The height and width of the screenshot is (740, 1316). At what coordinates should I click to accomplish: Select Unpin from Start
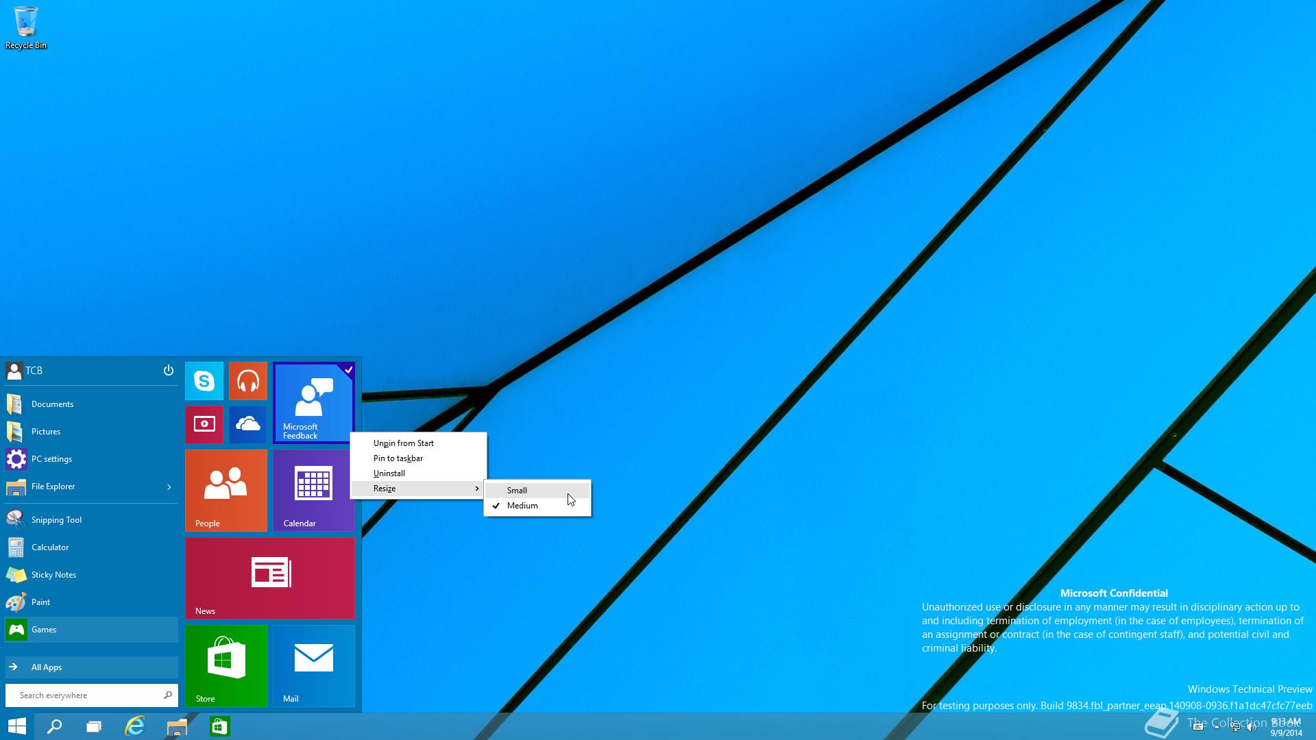[419, 443]
